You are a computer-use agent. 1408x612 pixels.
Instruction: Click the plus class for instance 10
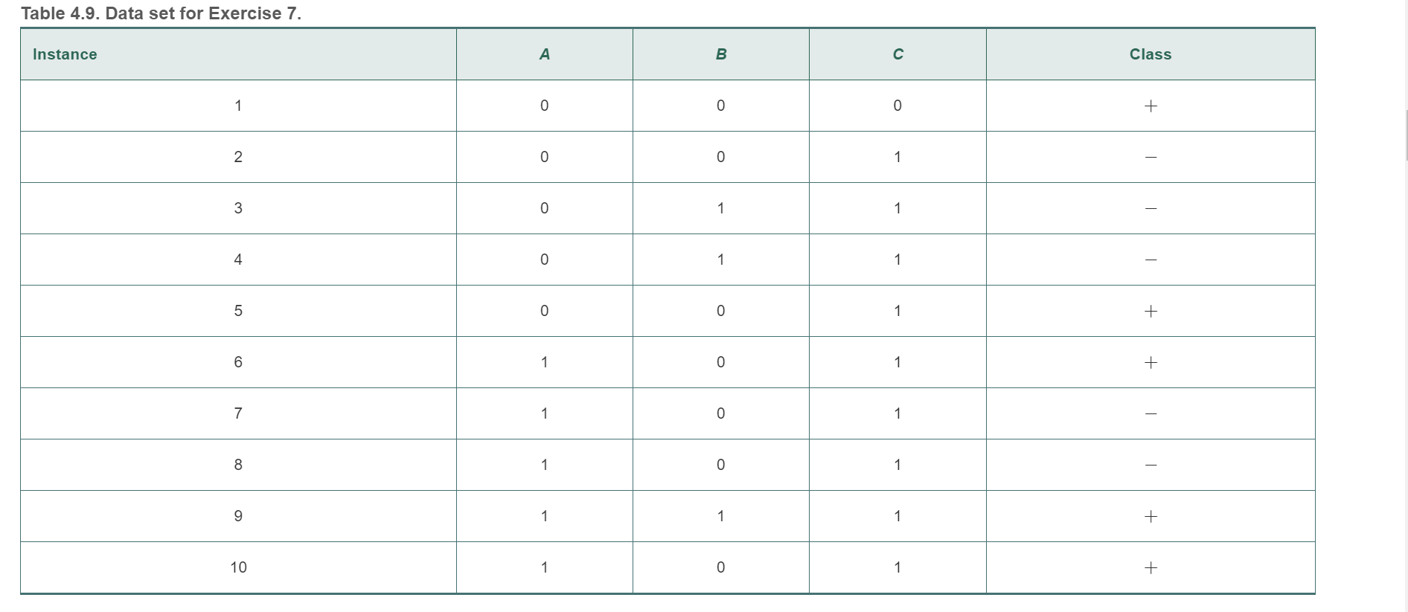click(1151, 567)
